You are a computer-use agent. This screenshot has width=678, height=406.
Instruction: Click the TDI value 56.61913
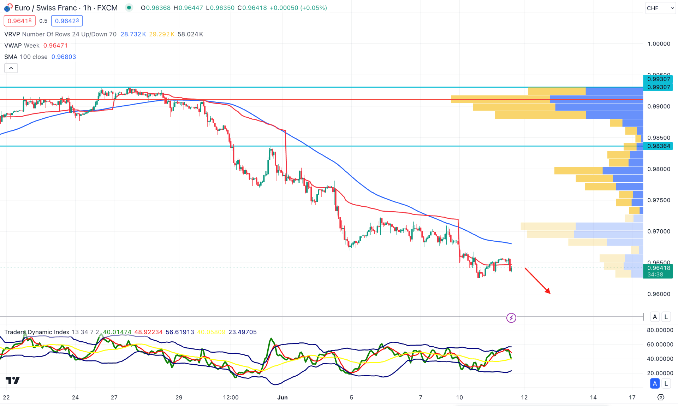click(180, 332)
